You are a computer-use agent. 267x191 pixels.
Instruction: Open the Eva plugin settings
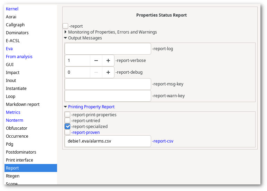pos(9,48)
